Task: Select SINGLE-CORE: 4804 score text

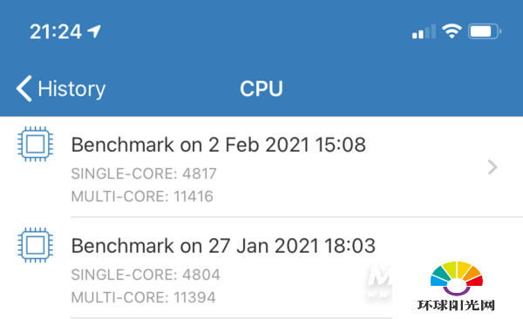Action: [x=146, y=275]
